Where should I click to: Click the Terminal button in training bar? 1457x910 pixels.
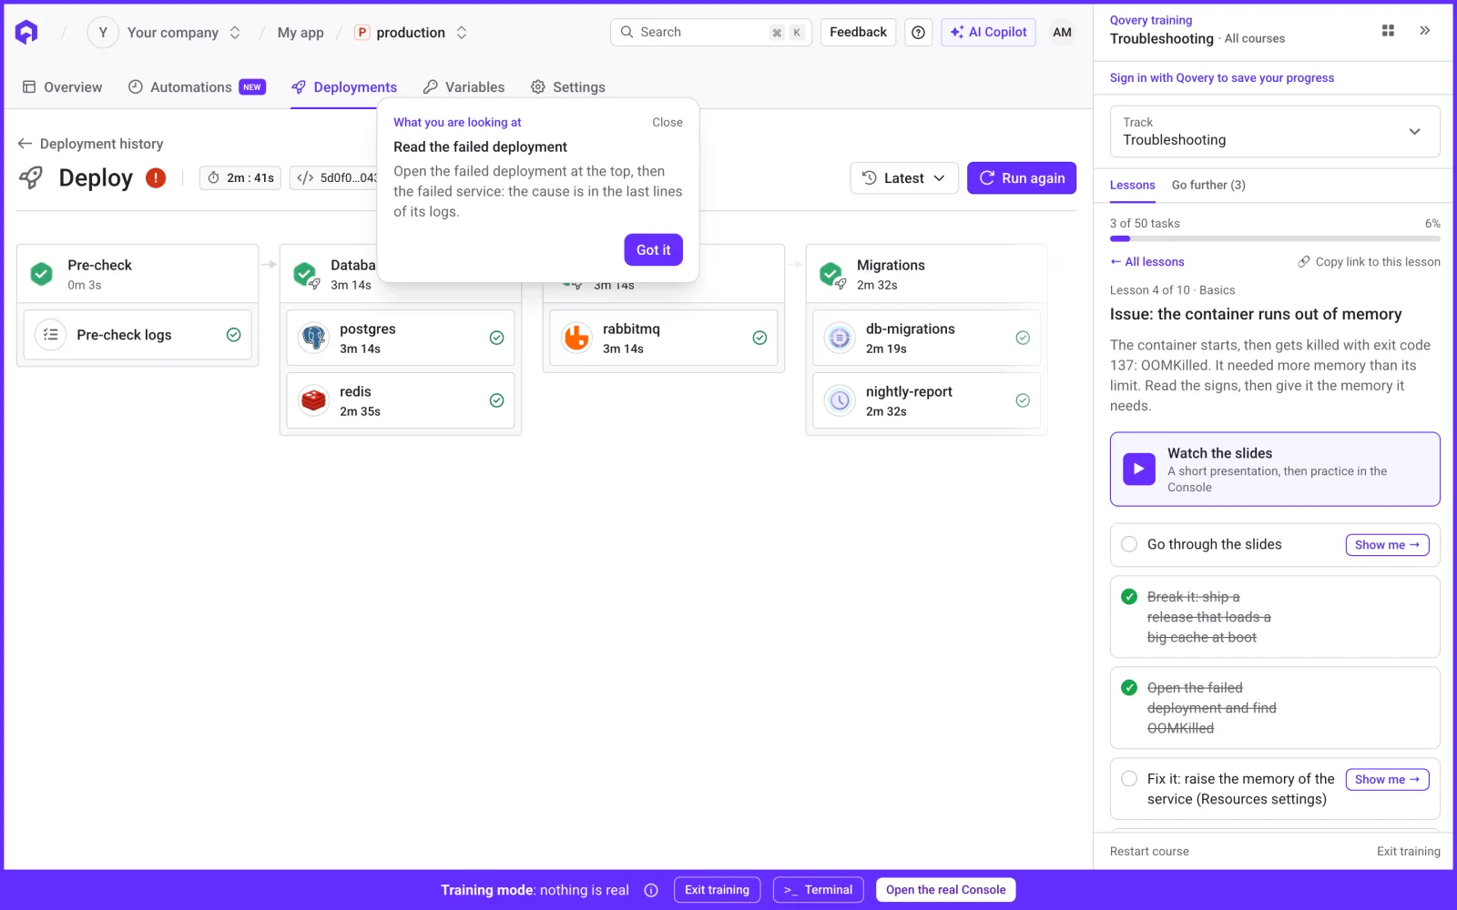click(x=818, y=890)
